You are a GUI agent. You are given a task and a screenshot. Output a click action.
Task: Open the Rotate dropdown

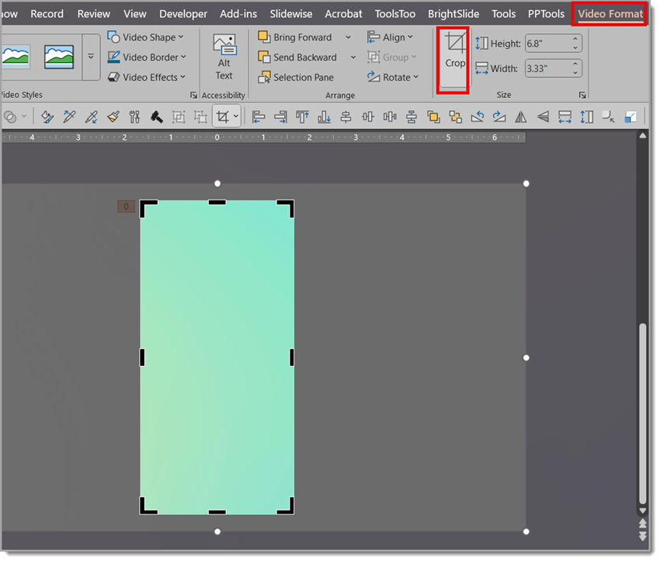pos(393,78)
